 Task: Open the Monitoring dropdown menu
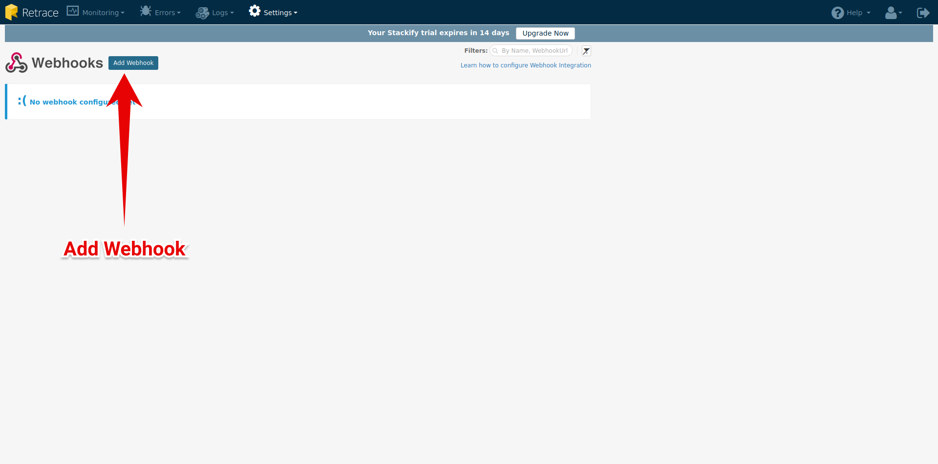point(103,13)
